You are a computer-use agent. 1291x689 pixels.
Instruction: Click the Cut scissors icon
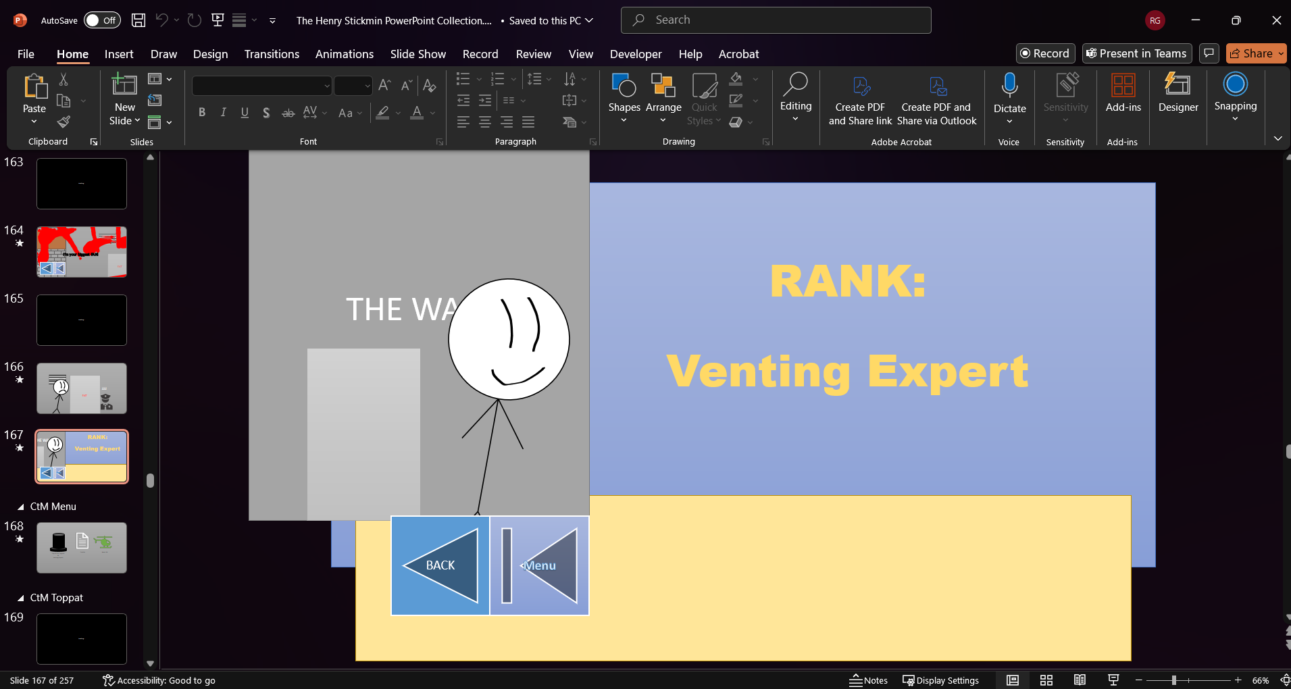[x=64, y=80]
